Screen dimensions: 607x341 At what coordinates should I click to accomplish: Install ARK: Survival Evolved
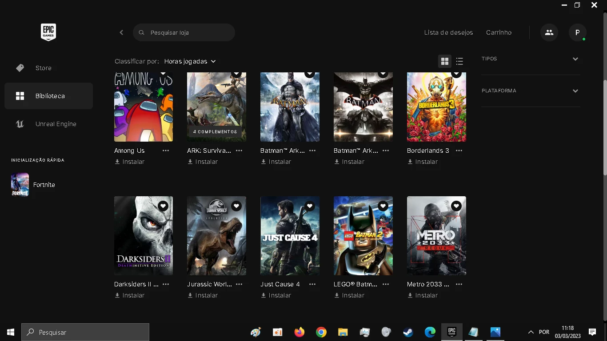(203, 162)
